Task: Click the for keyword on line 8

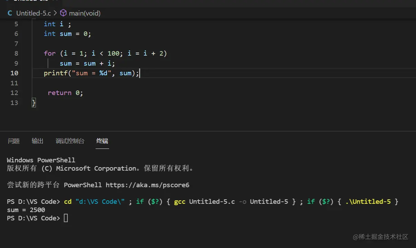Action: pos(50,53)
